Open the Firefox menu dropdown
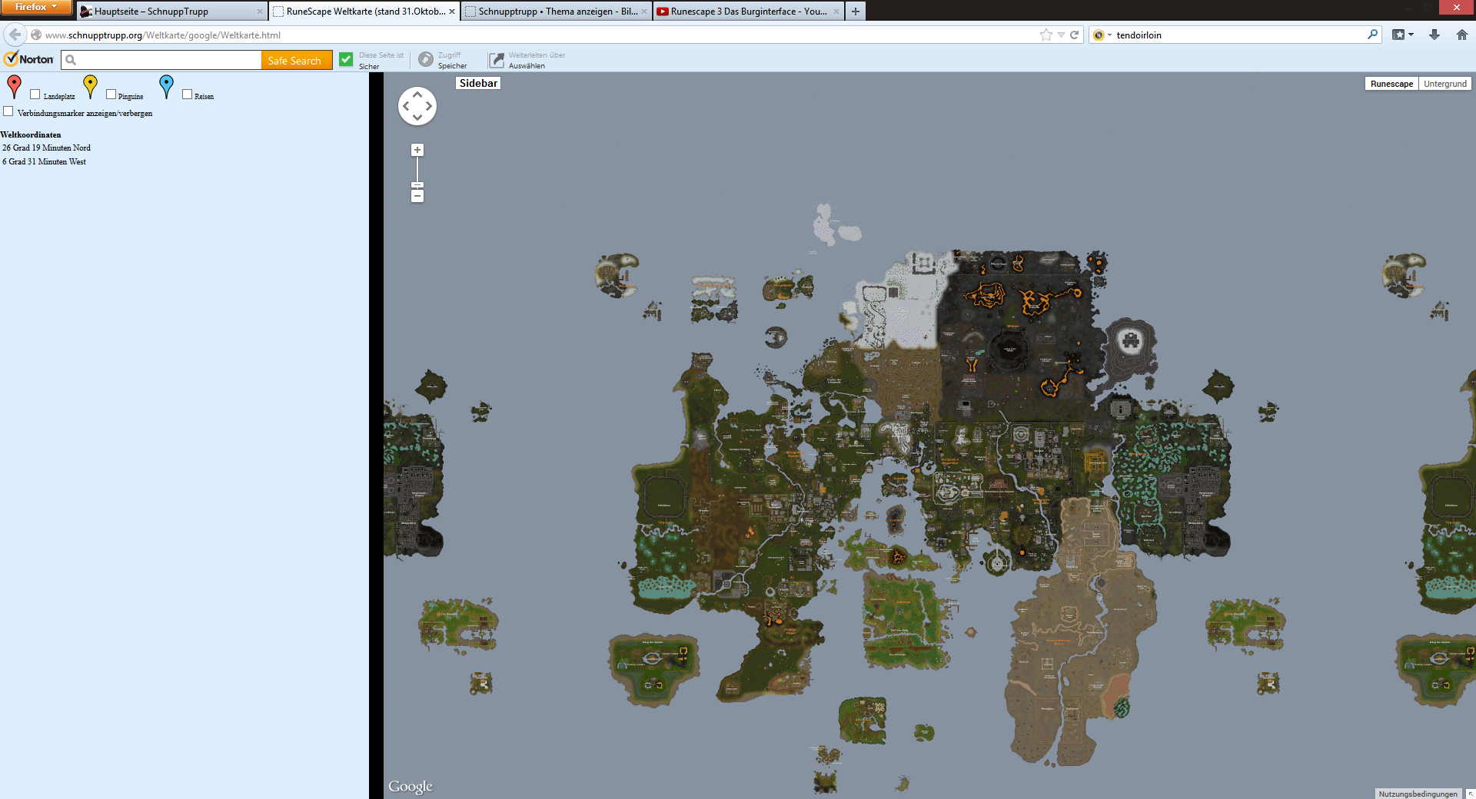The image size is (1476, 799). [x=35, y=7]
